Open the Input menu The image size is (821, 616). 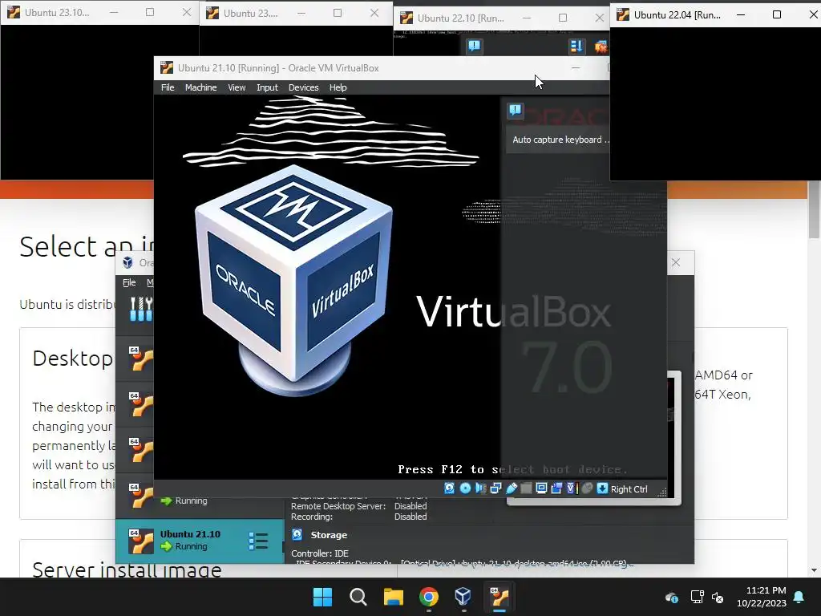(x=267, y=87)
